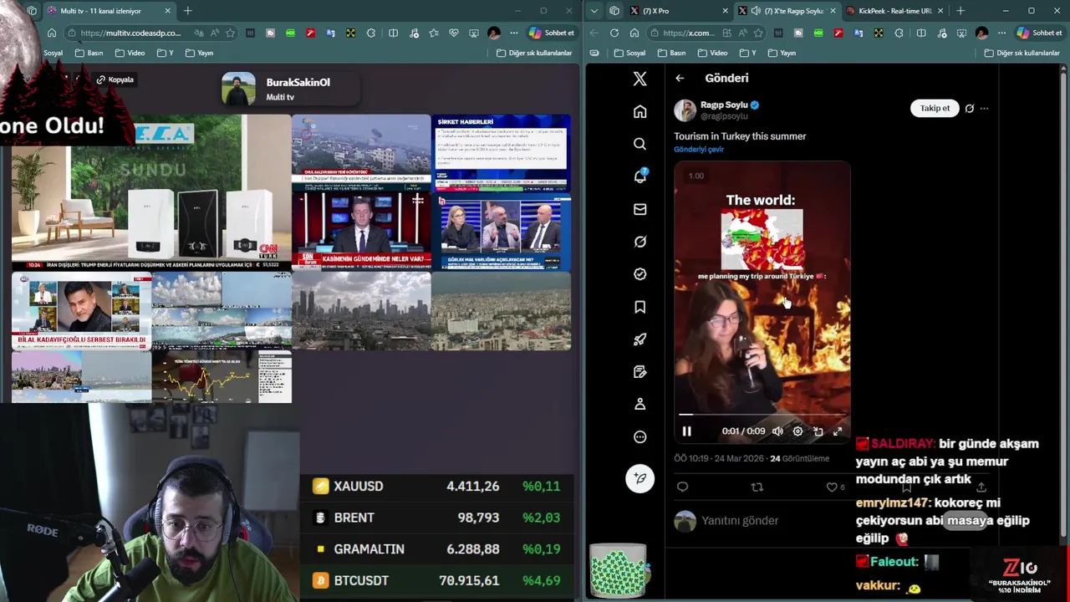Open split screen icon in Multi tv browser
The width and height of the screenshot is (1070, 602).
393,33
